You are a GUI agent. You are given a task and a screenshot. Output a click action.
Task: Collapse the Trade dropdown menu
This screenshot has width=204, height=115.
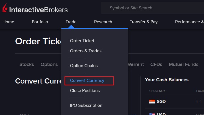coord(71,22)
